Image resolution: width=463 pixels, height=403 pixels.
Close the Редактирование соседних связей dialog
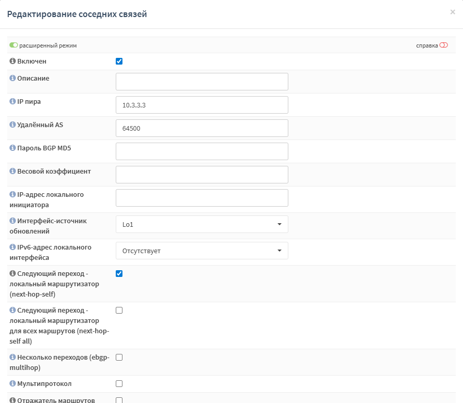click(x=453, y=12)
